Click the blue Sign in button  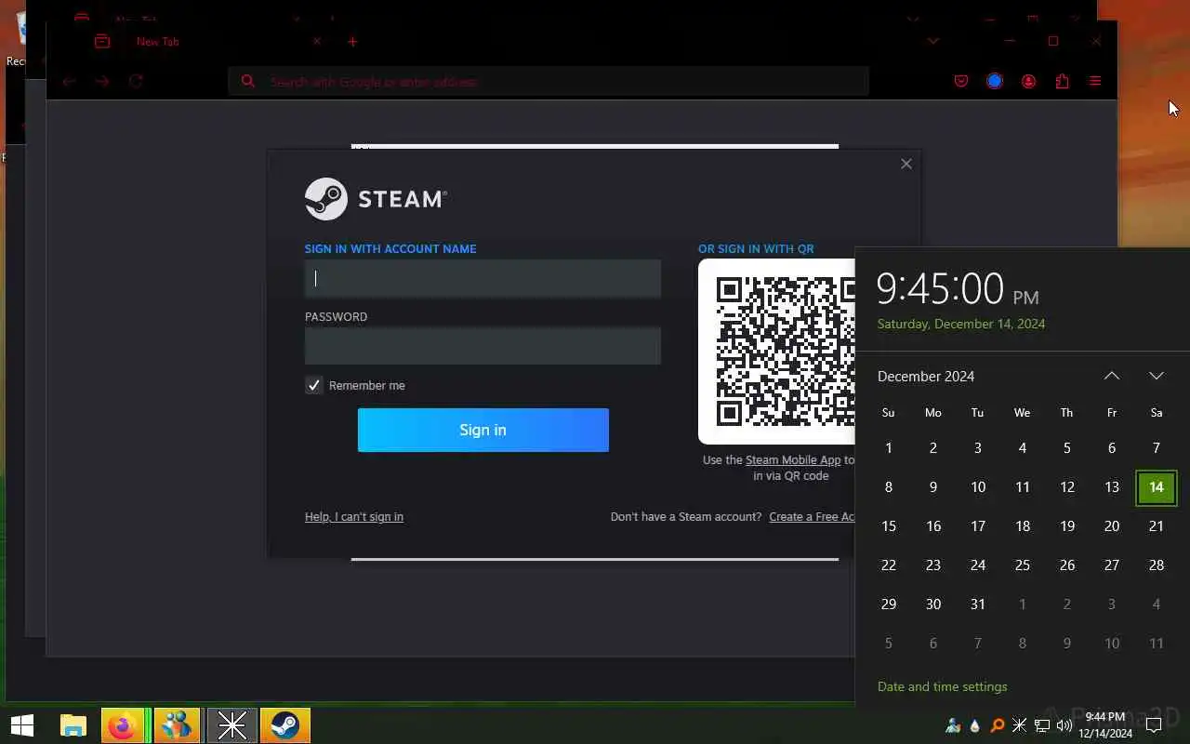483,430
